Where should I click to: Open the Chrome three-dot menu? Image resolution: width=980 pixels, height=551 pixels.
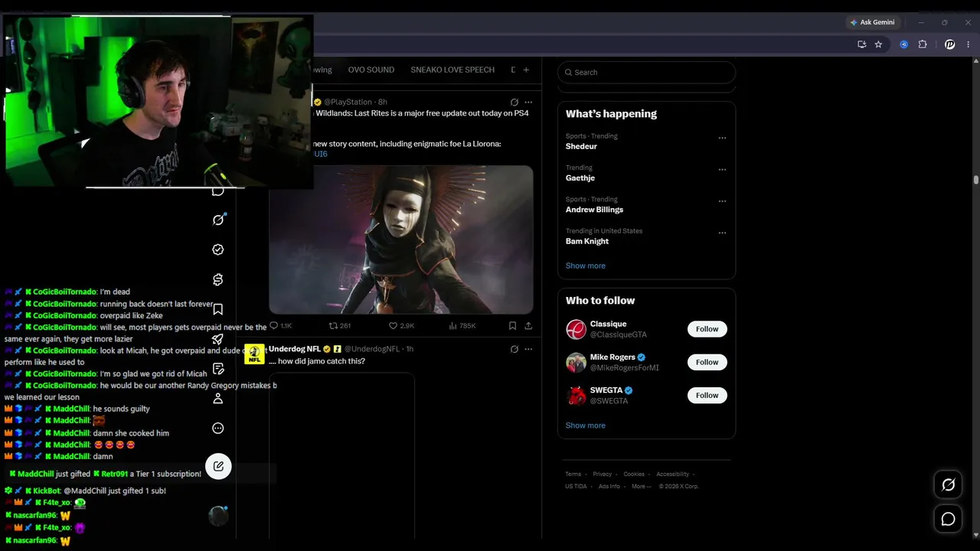[969, 44]
